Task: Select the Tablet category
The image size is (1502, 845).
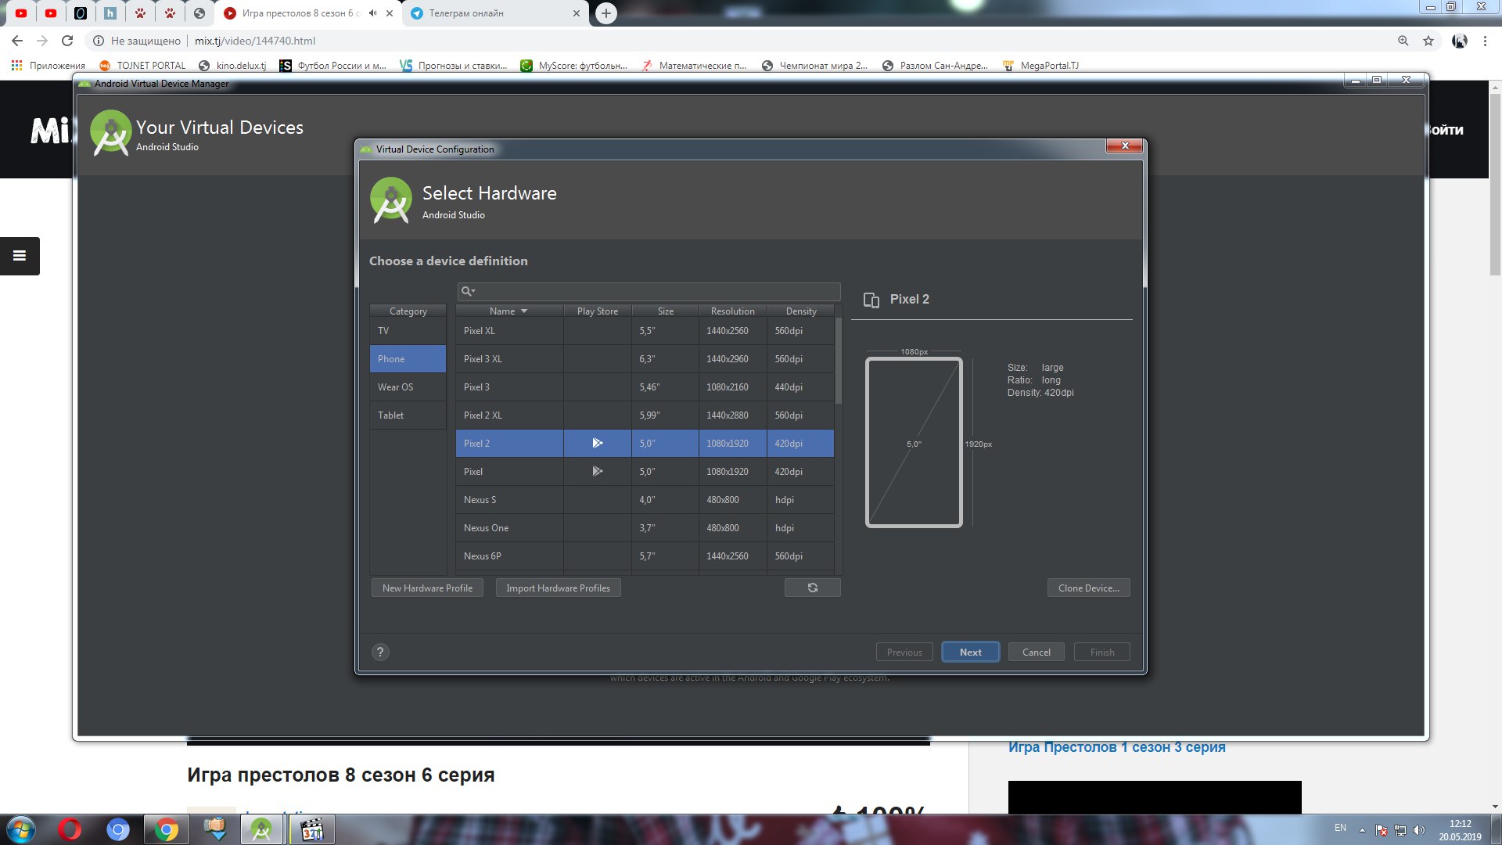Action: tap(408, 415)
